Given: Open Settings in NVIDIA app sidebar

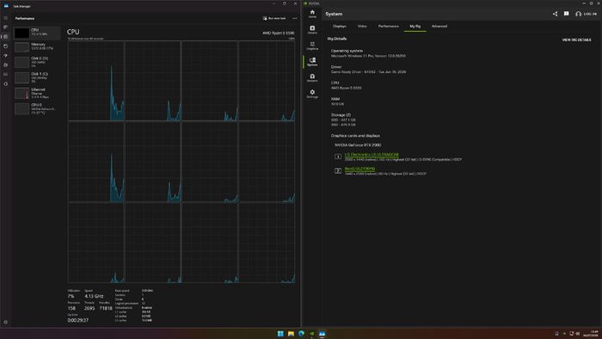Looking at the screenshot, I should [x=312, y=94].
